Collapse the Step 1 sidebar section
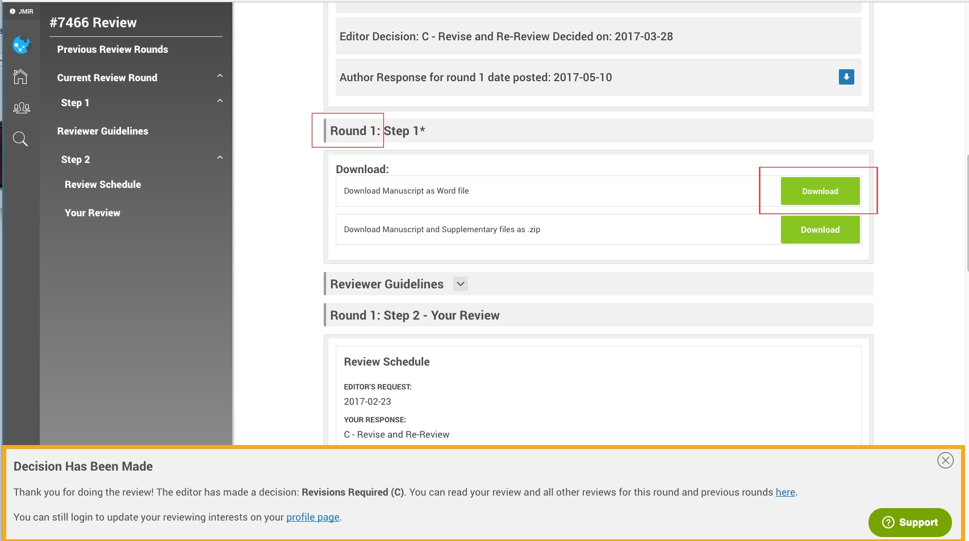The width and height of the screenshot is (969, 541). click(x=220, y=102)
